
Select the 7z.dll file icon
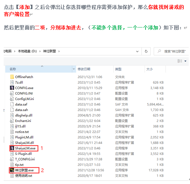tap(12, 82)
